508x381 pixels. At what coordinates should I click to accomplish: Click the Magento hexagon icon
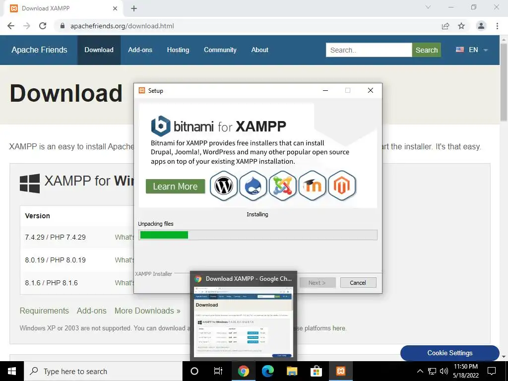pyautogui.click(x=342, y=186)
